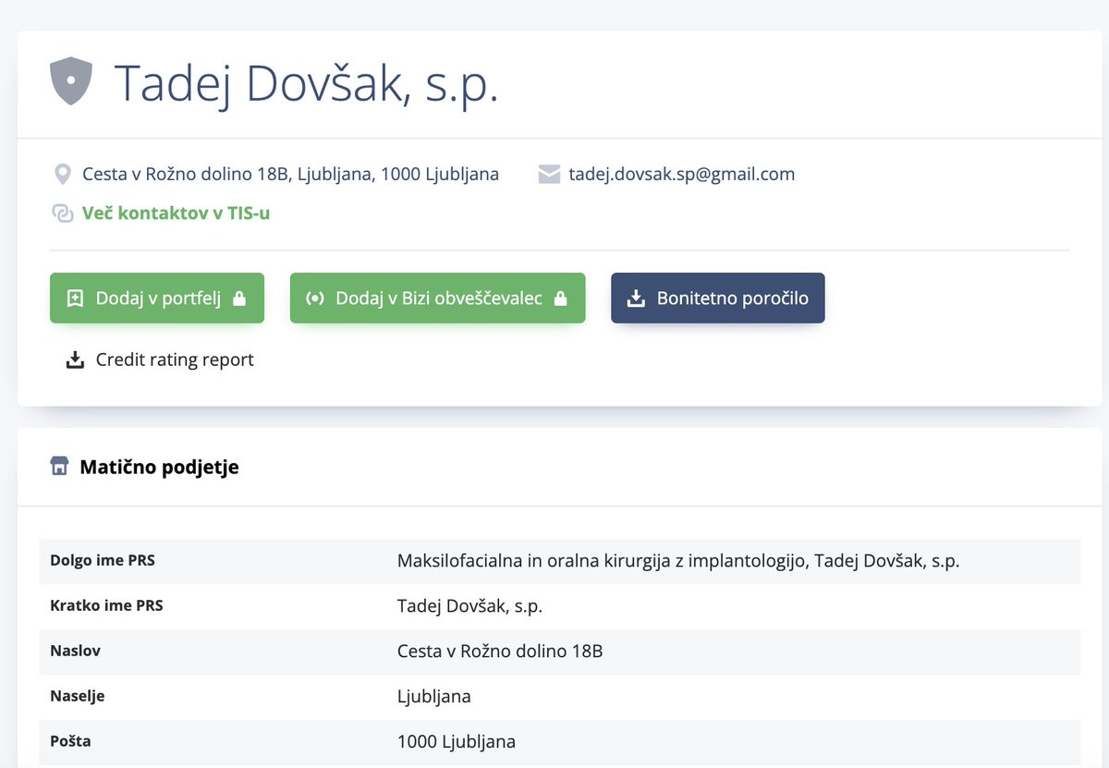Click the shield icon beside company name
The width and height of the screenshot is (1109, 768).
tap(71, 80)
